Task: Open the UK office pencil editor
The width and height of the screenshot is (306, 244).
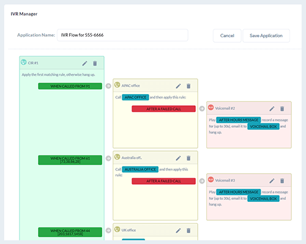Action: [178, 231]
